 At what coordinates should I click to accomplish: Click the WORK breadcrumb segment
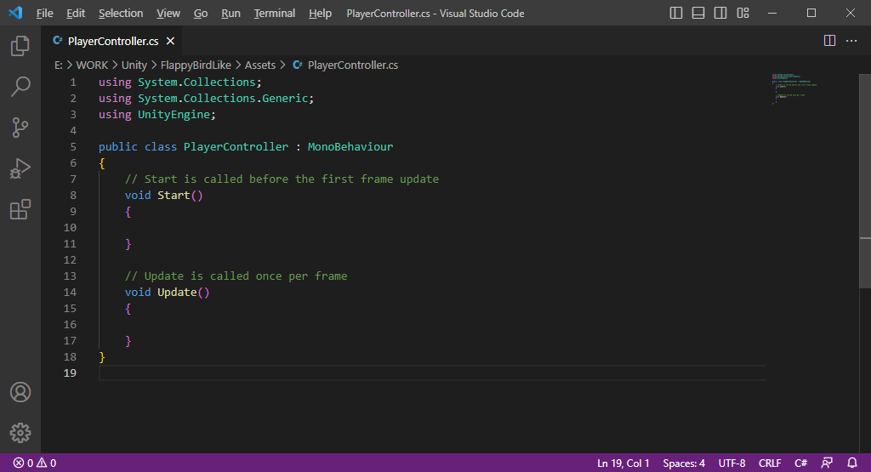pyautogui.click(x=92, y=65)
